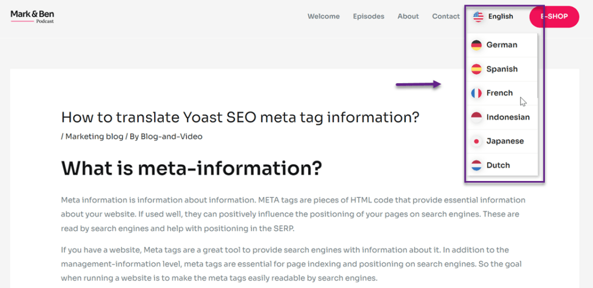Open the English language dropdown

[493, 17]
